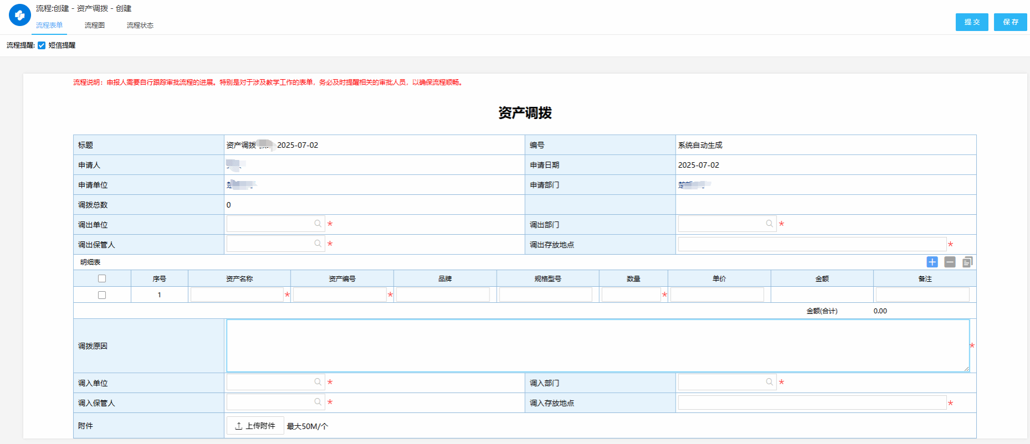Open the 调入保管人 lookup field
Viewport: 1030px width, 444px height.
coord(270,402)
